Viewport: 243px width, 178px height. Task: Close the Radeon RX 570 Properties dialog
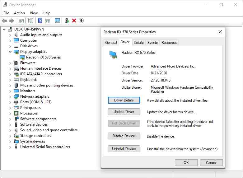220,32
